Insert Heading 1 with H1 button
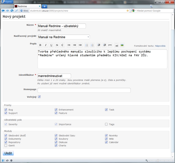This screenshot has height=163, width=175. (69, 45)
